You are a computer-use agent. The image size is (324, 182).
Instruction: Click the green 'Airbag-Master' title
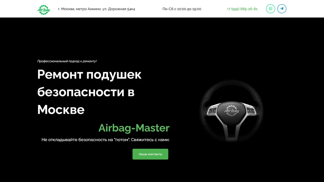tap(134, 128)
